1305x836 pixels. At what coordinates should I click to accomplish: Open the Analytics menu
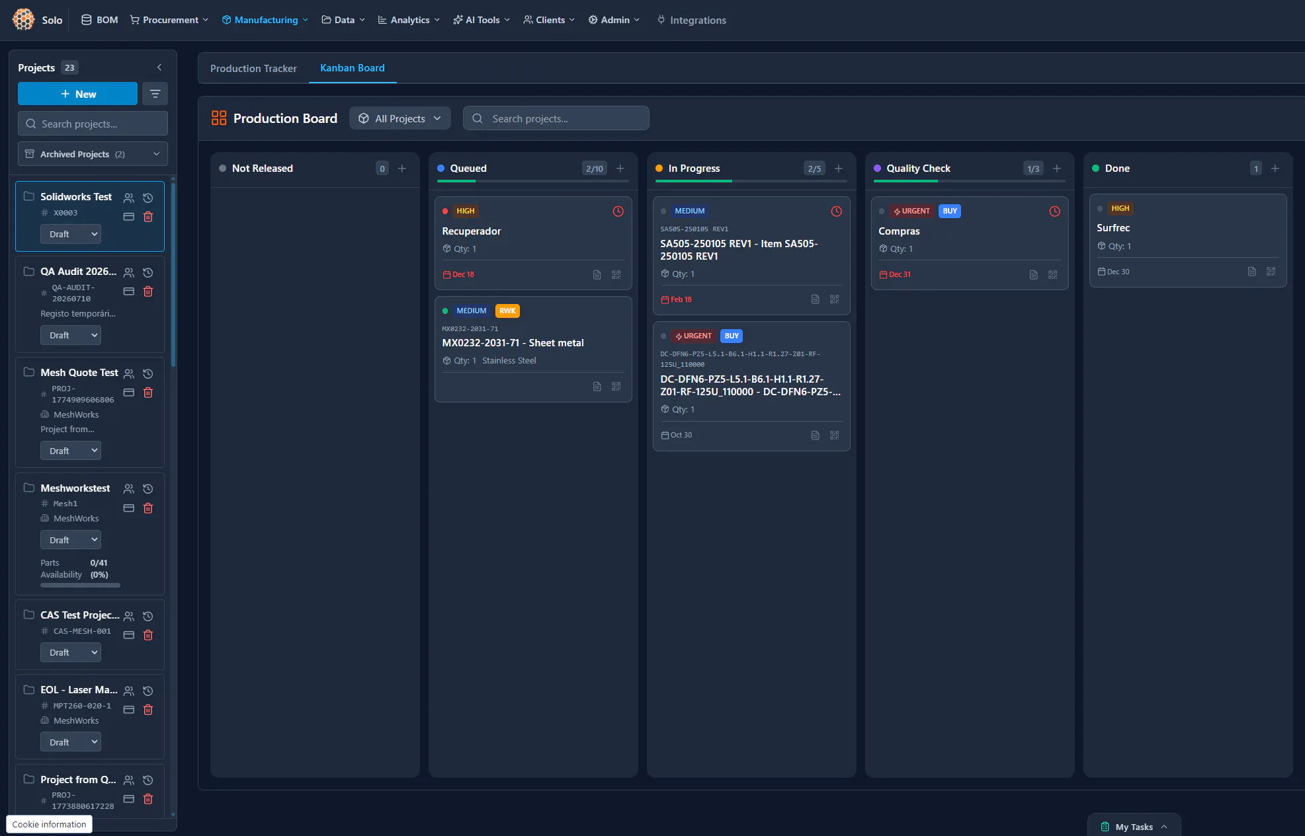[x=409, y=20]
